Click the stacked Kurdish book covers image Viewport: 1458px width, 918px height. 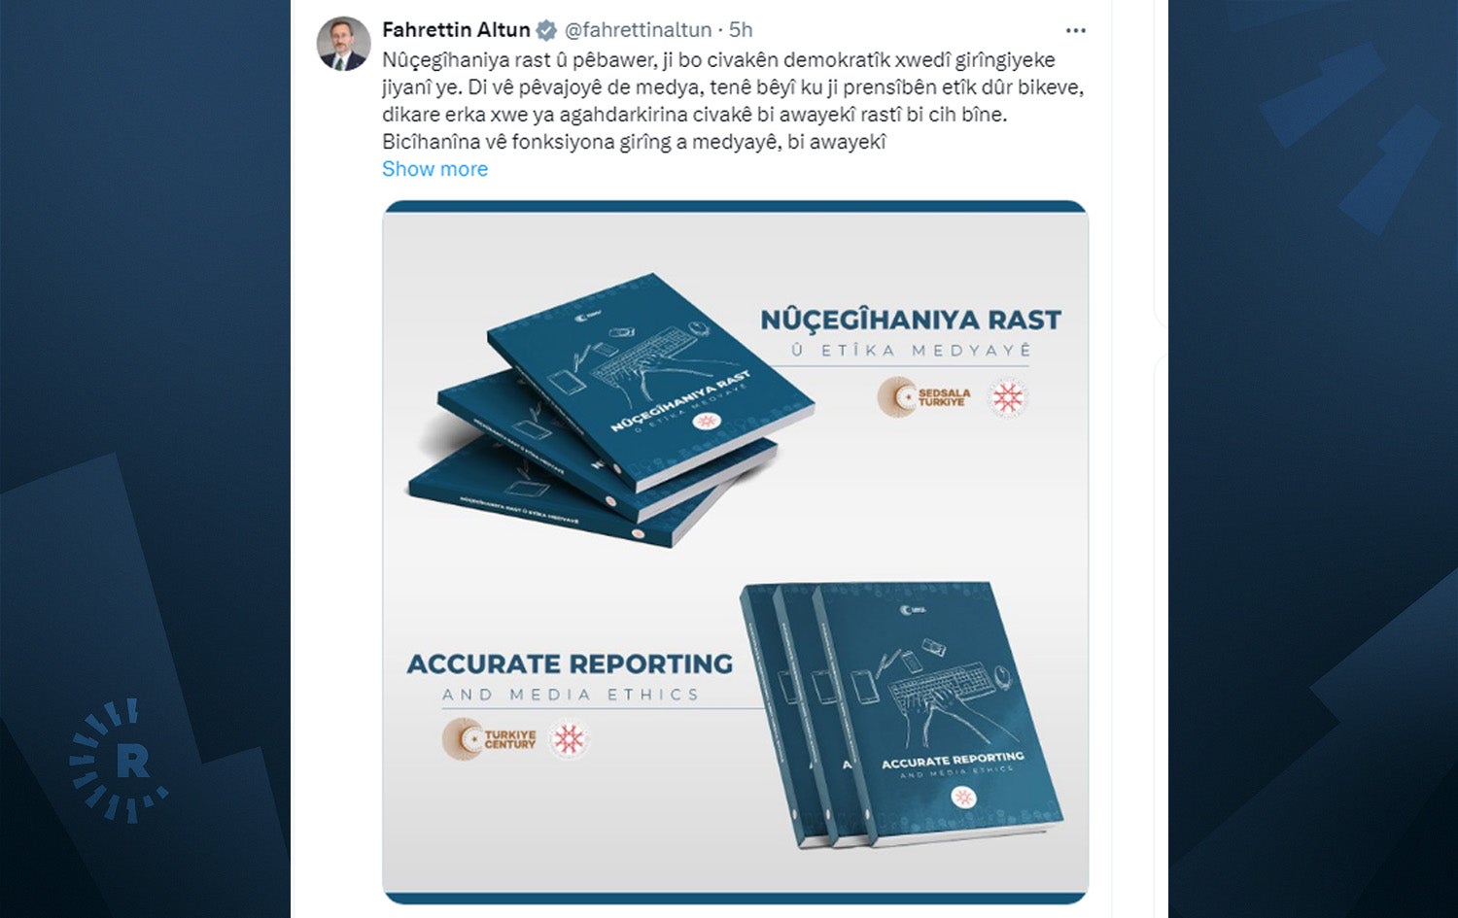[x=612, y=409]
